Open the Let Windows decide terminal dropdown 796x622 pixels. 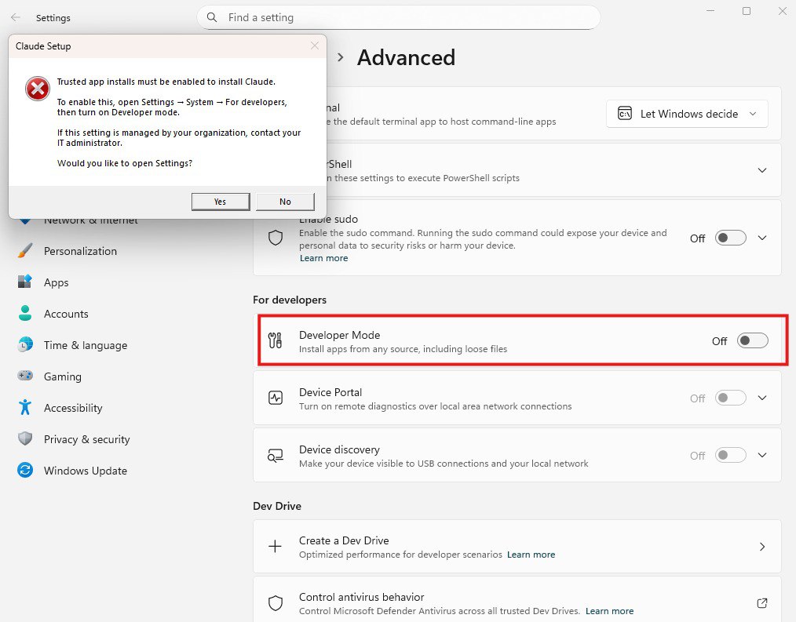687,114
